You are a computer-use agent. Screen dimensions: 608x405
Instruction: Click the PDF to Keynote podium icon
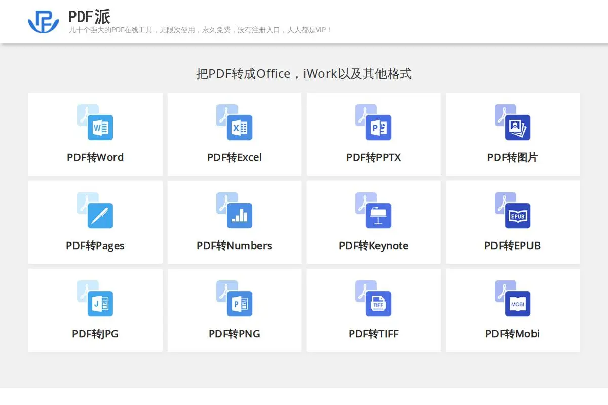pos(373,210)
